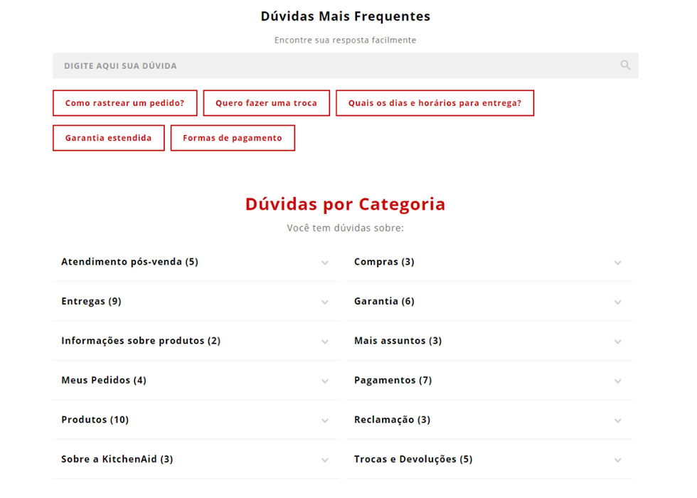Select 'Reclamação (3)' label
This screenshot has width=697, height=498.
(x=392, y=420)
